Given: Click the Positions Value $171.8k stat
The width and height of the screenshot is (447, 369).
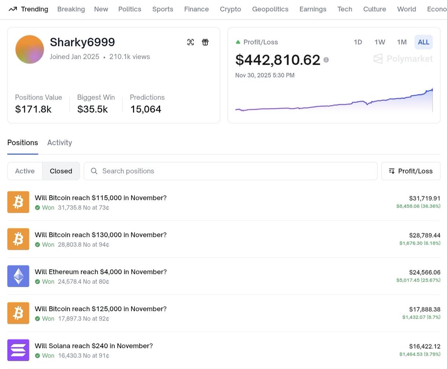Looking at the screenshot, I should tap(38, 104).
